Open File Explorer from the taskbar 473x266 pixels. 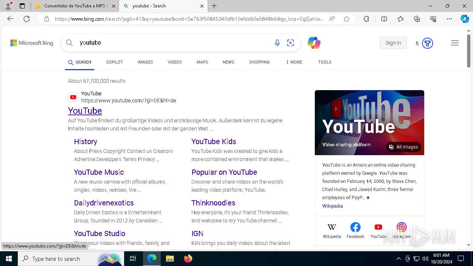170,259
